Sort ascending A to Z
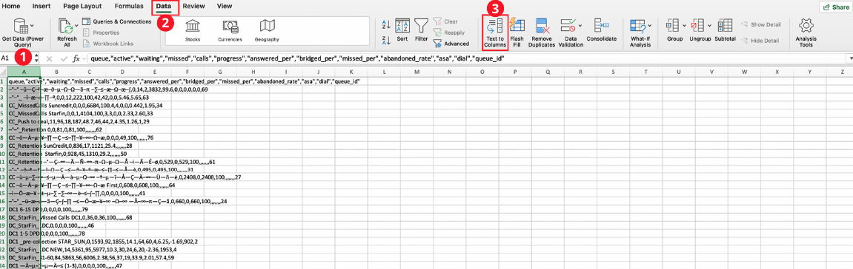The height and width of the screenshot is (269, 853). coord(386,24)
